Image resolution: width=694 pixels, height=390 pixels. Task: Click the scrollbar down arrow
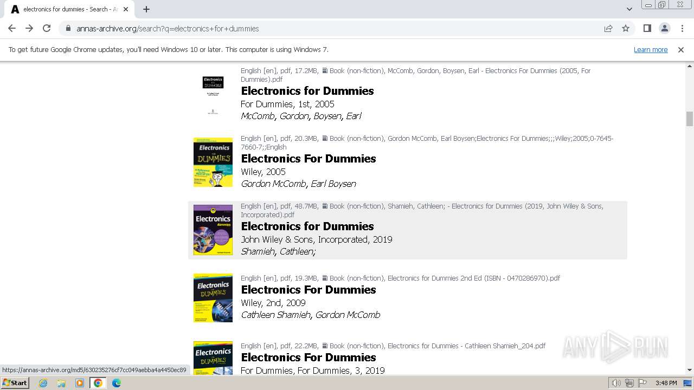point(690,370)
